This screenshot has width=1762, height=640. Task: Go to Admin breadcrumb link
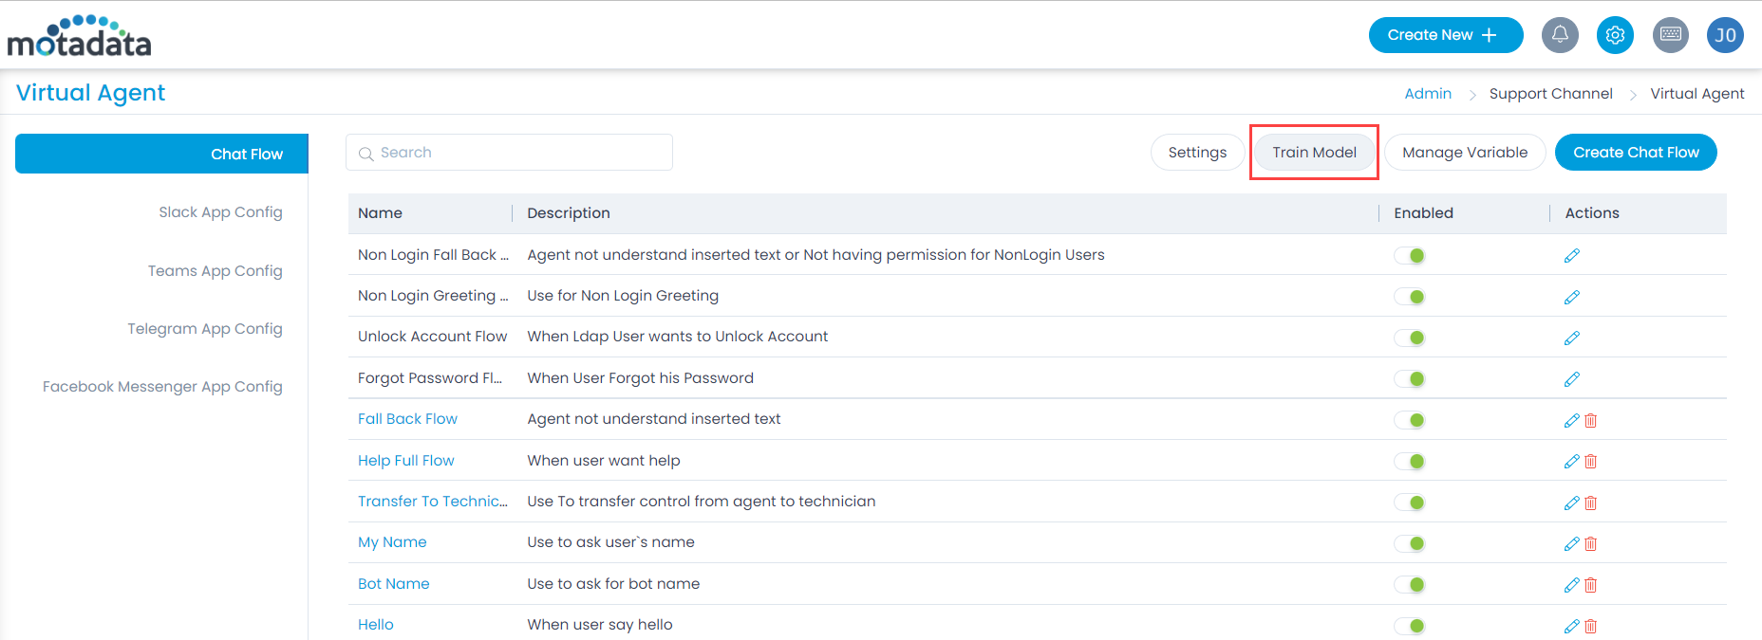(1428, 94)
